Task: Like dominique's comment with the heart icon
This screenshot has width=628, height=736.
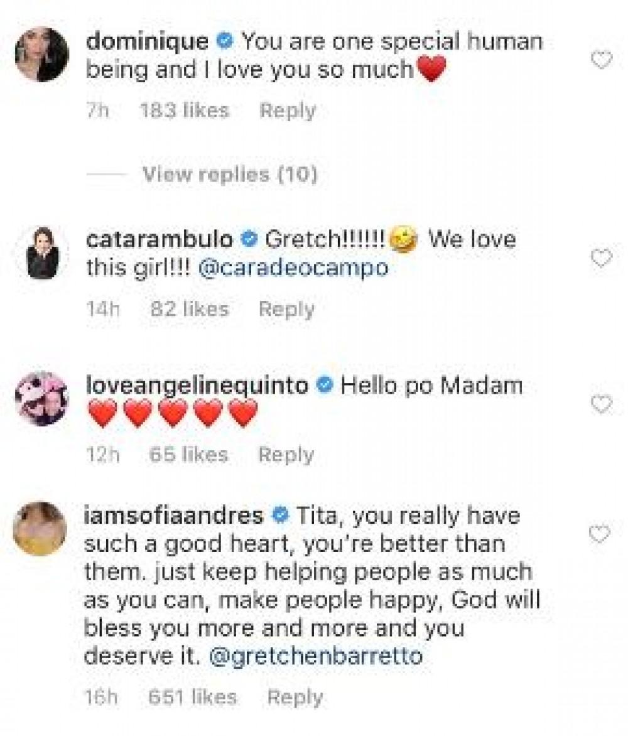Action: coord(602,60)
